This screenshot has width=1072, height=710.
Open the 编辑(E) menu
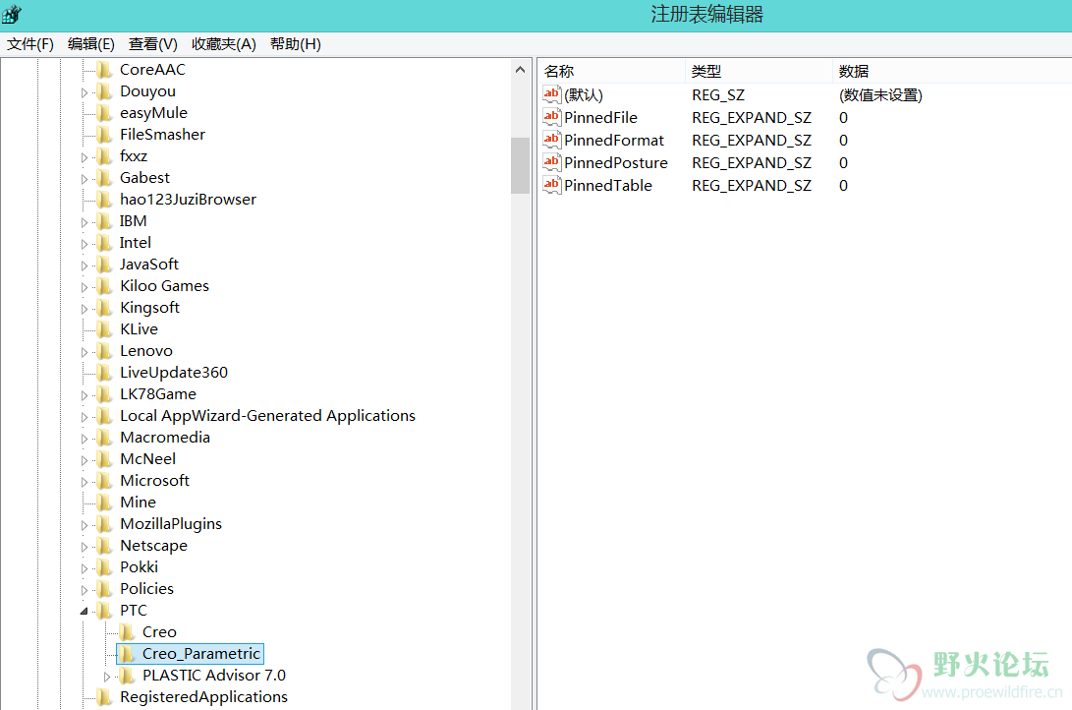tap(91, 44)
